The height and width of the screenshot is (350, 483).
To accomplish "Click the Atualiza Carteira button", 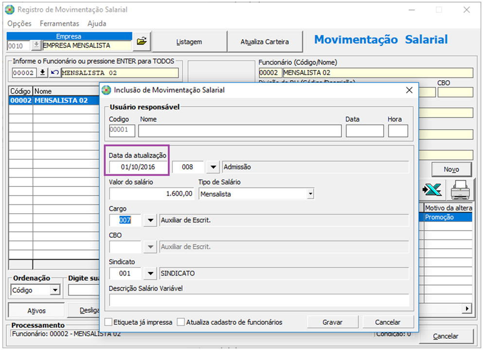I will (x=265, y=42).
